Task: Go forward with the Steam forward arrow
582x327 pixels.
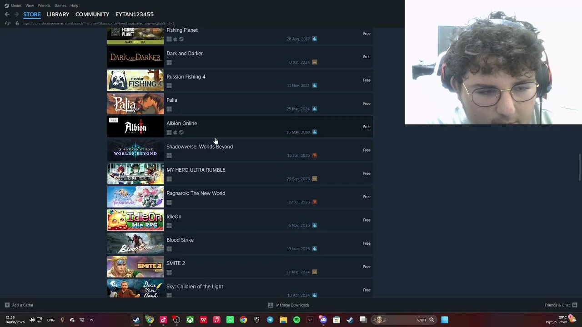Action: tap(16, 15)
